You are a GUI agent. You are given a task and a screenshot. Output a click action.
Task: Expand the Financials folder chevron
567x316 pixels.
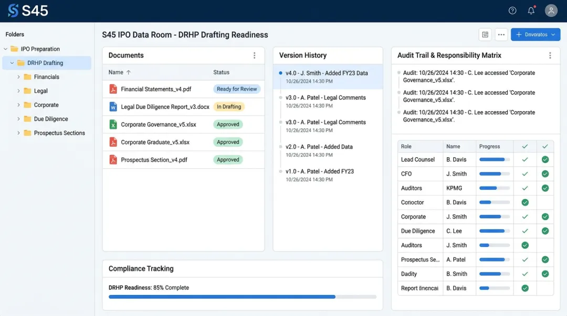point(18,77)
